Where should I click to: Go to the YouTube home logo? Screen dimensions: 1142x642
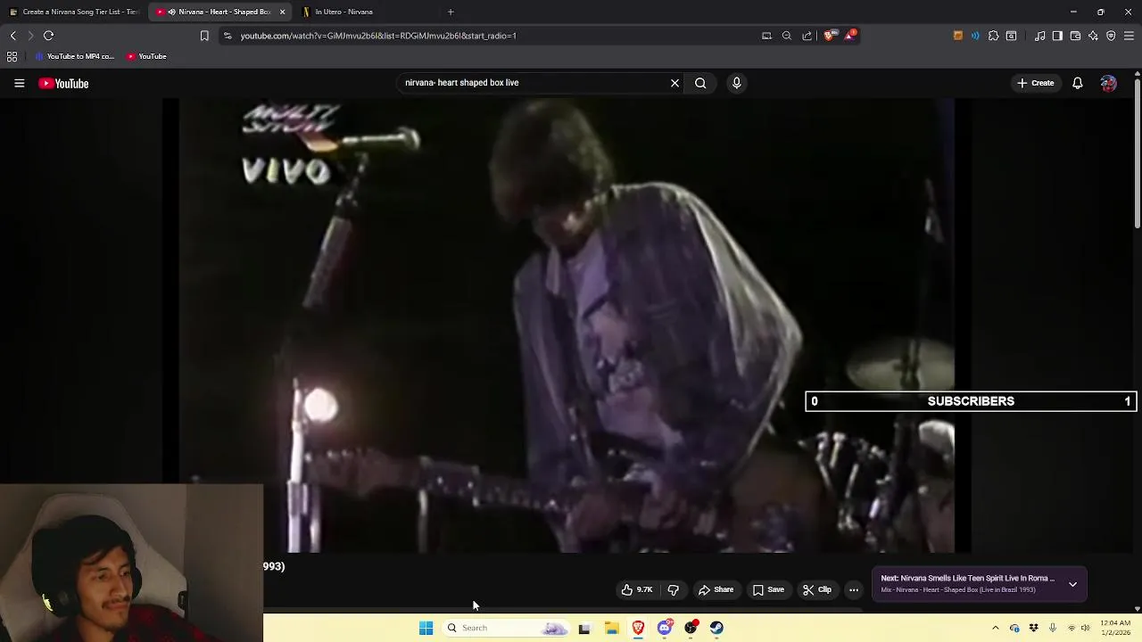63,83
